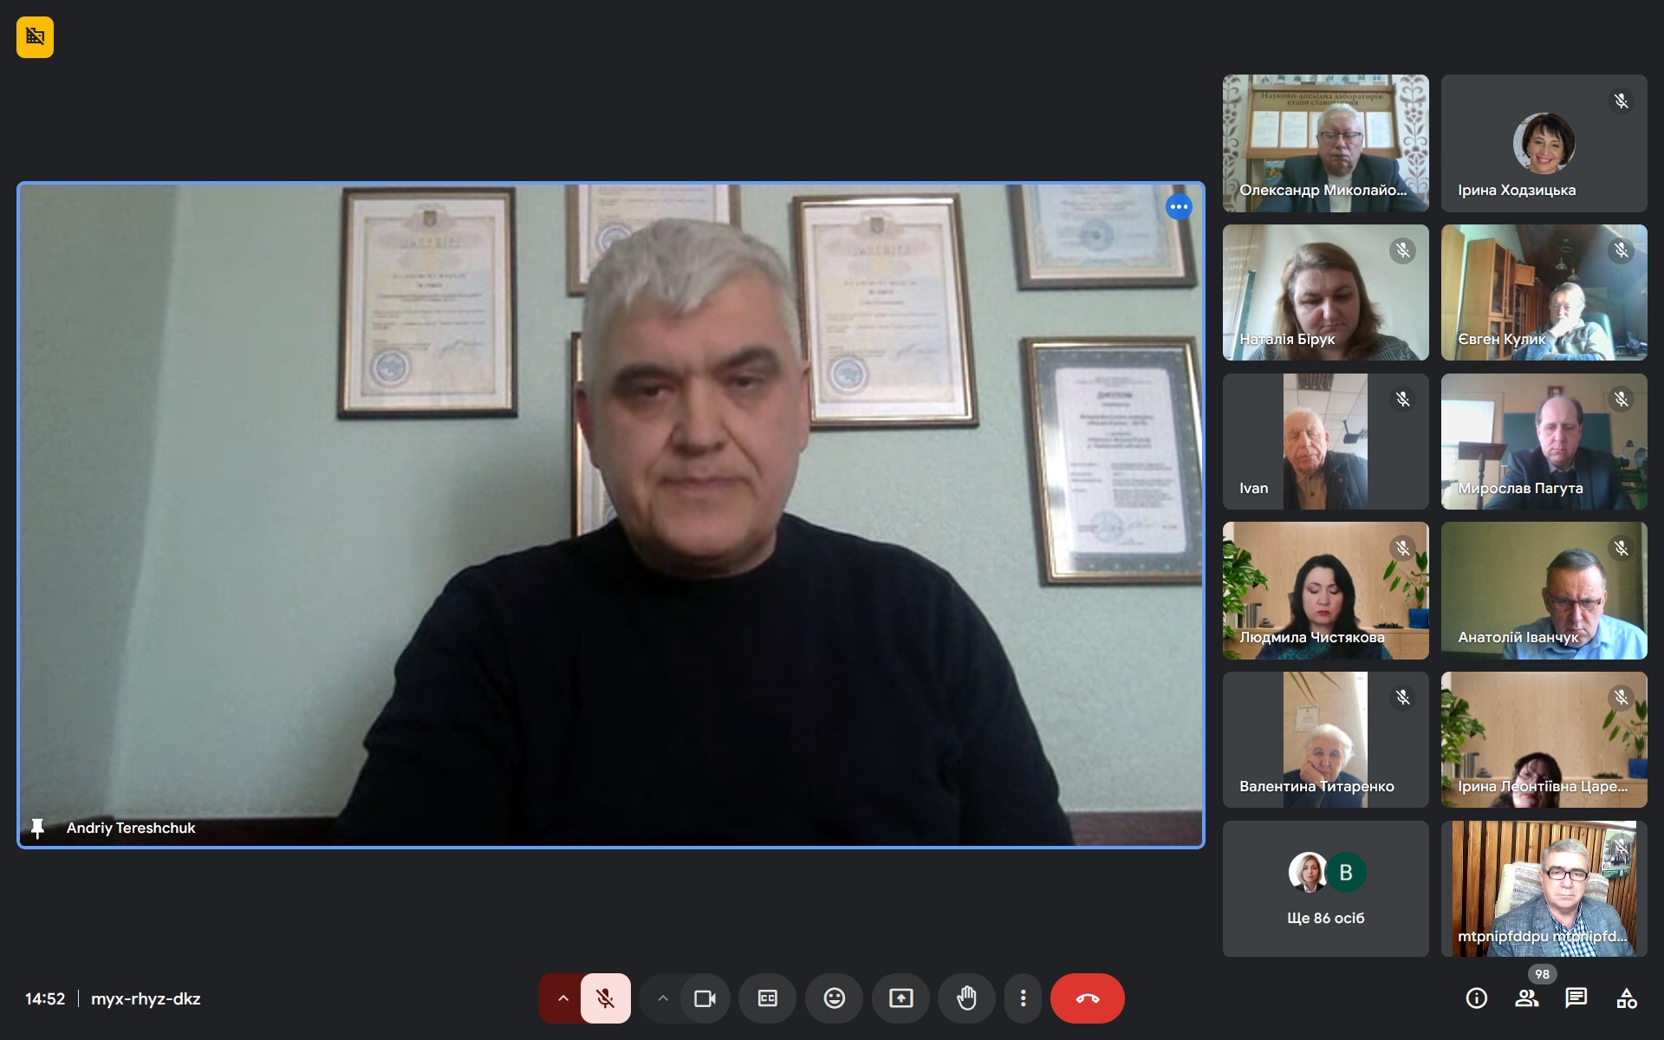Open options on Andriy Tereshchuk's tile
The width and height of the screenshot is (1664, 1040).
tap(1178, 207)
